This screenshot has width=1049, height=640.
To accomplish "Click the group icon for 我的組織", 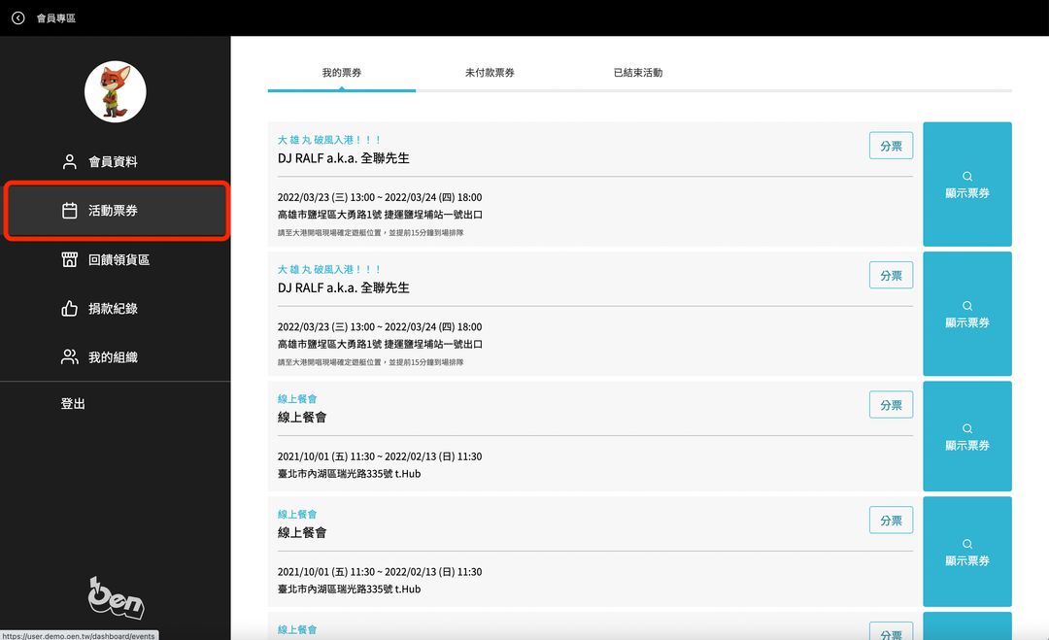I will pyautogui.click(x=69, y=357).
